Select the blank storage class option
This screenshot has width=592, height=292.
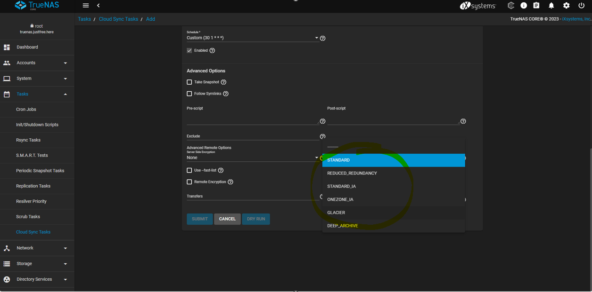[394, 147]
